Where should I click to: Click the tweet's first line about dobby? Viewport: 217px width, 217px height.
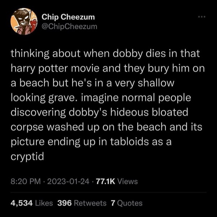[x=105, y=54]
